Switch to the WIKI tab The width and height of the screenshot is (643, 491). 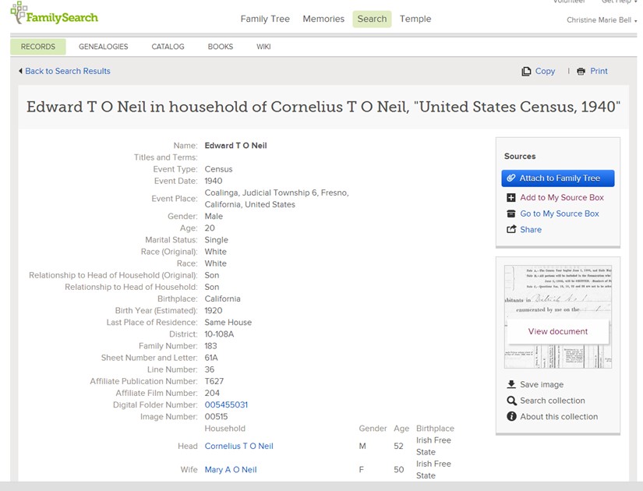(263, 47)
